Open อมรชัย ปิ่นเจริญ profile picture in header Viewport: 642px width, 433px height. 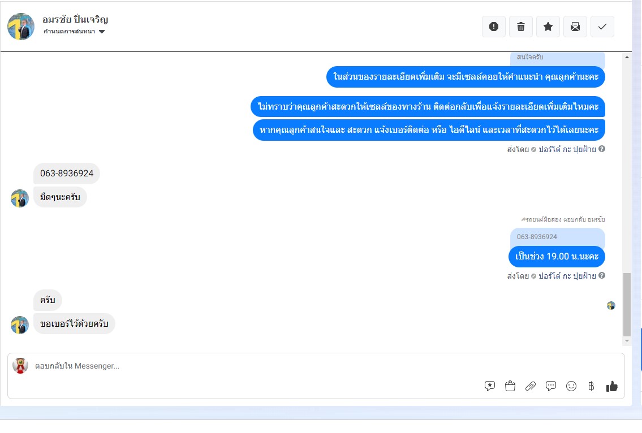pos(21,27)
